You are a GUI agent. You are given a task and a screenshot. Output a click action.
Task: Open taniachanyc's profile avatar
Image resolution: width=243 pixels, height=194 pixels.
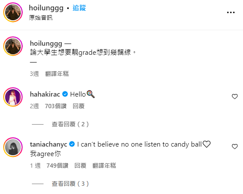(13, 147)
